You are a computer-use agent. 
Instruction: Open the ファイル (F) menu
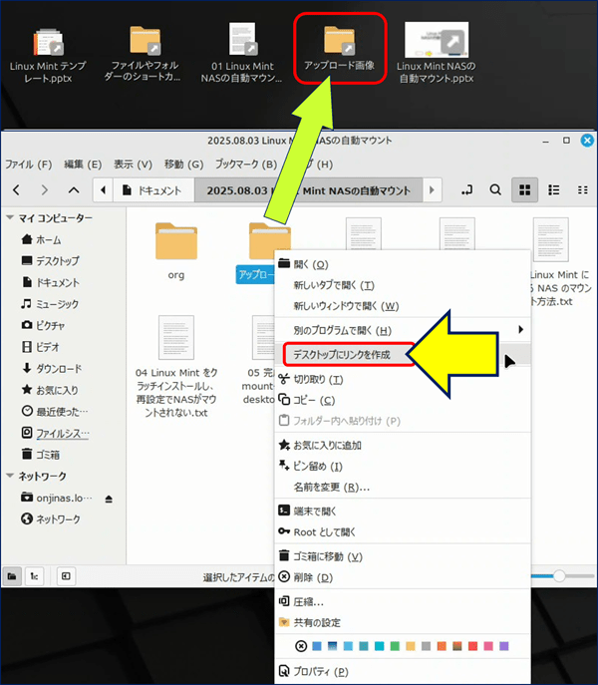[28, 165]
